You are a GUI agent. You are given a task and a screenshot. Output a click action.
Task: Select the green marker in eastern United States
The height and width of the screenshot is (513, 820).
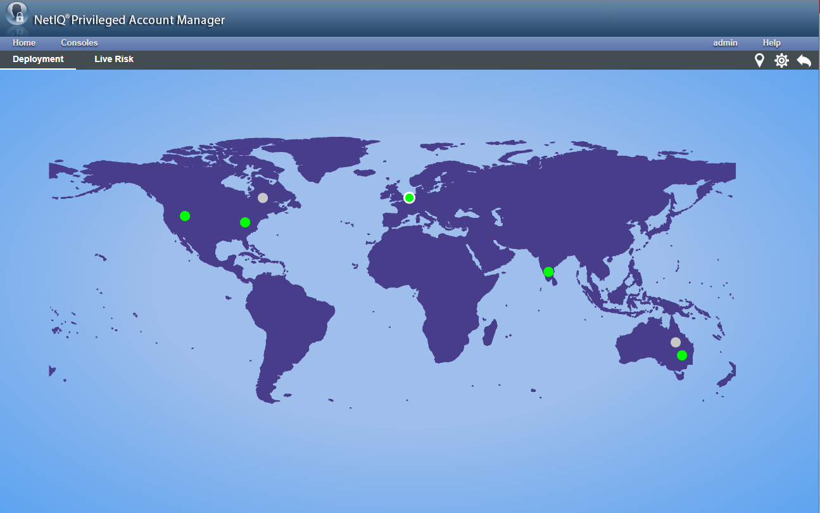245,222
